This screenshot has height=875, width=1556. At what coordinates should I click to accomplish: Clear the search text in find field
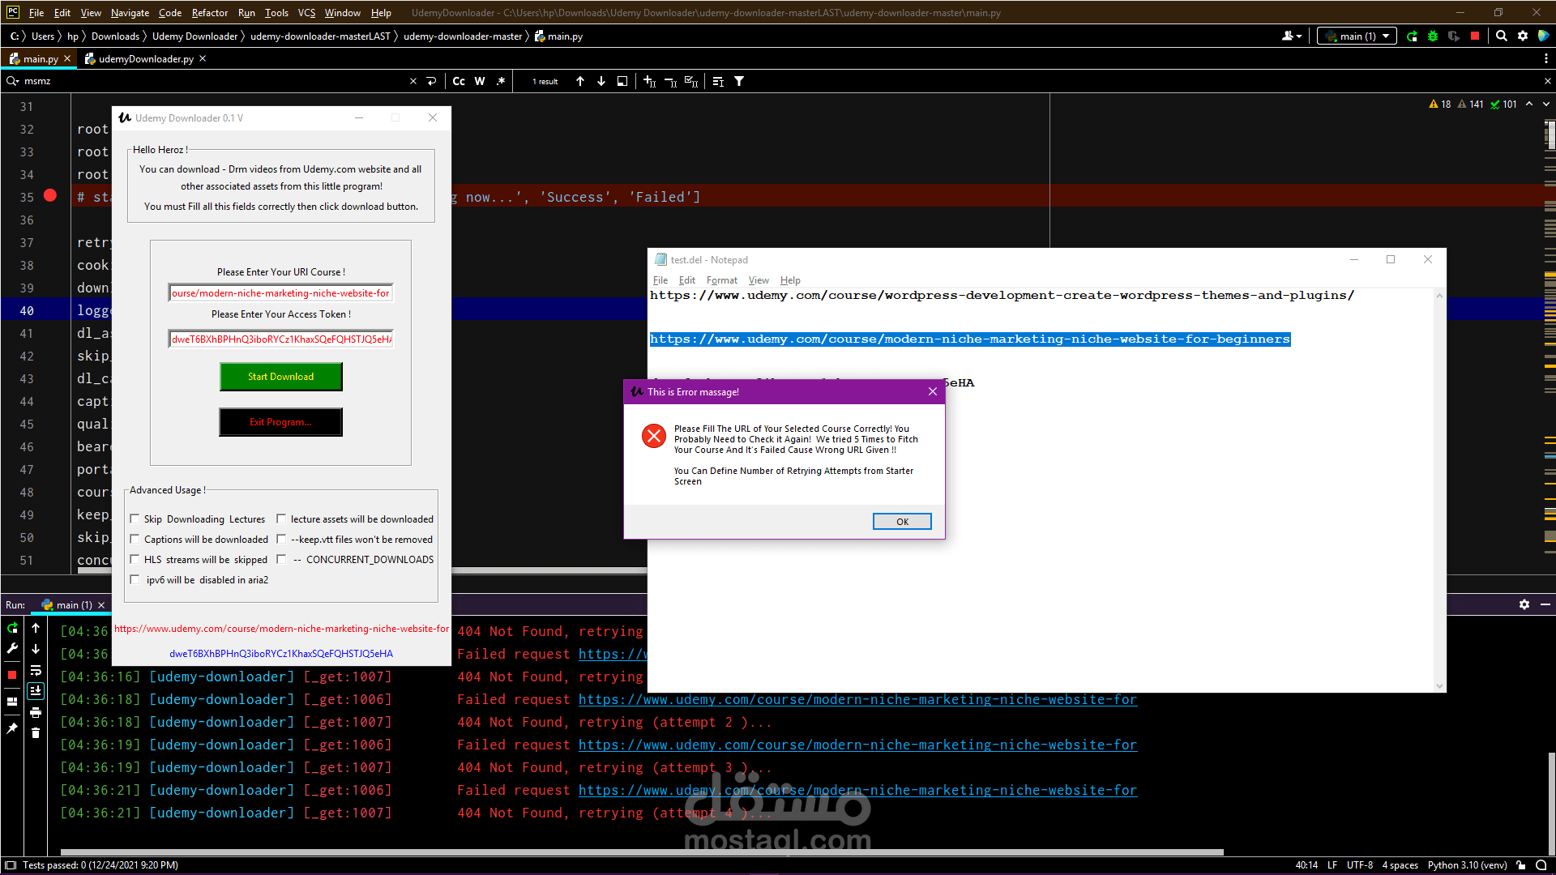tap(413, 81)
